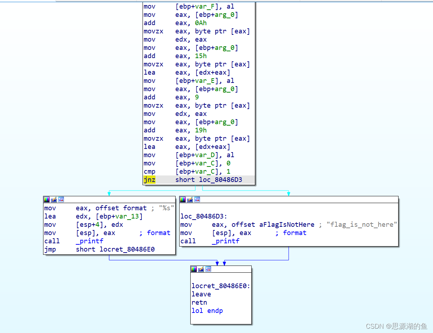Select the instruction "mov [esp+4], edx"
The height and width of the screenshot is (333, 433).
click(x=84, y=225)
